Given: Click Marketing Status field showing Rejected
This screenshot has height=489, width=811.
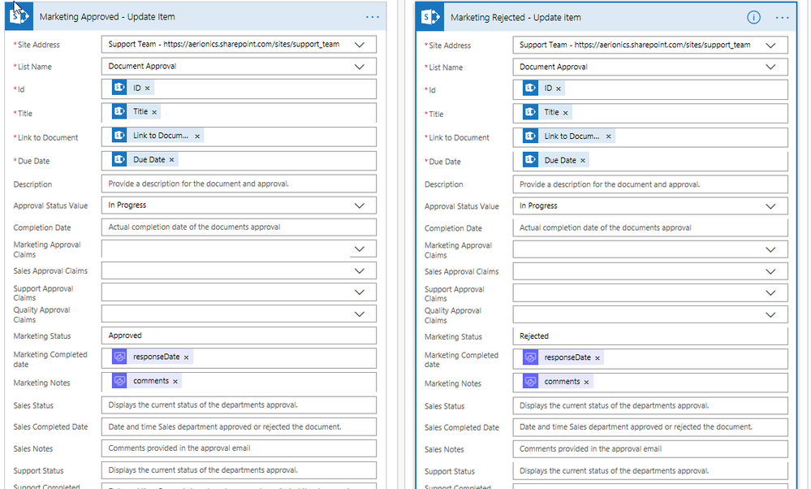Looking at the screenshot, I should (649, 336).
